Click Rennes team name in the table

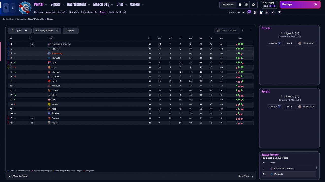(55, 118)
